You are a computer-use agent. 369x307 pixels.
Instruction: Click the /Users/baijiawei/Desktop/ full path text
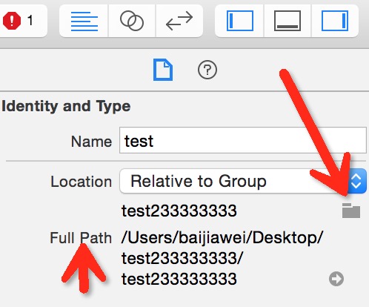pyautogui.click(x=222, y=238)
